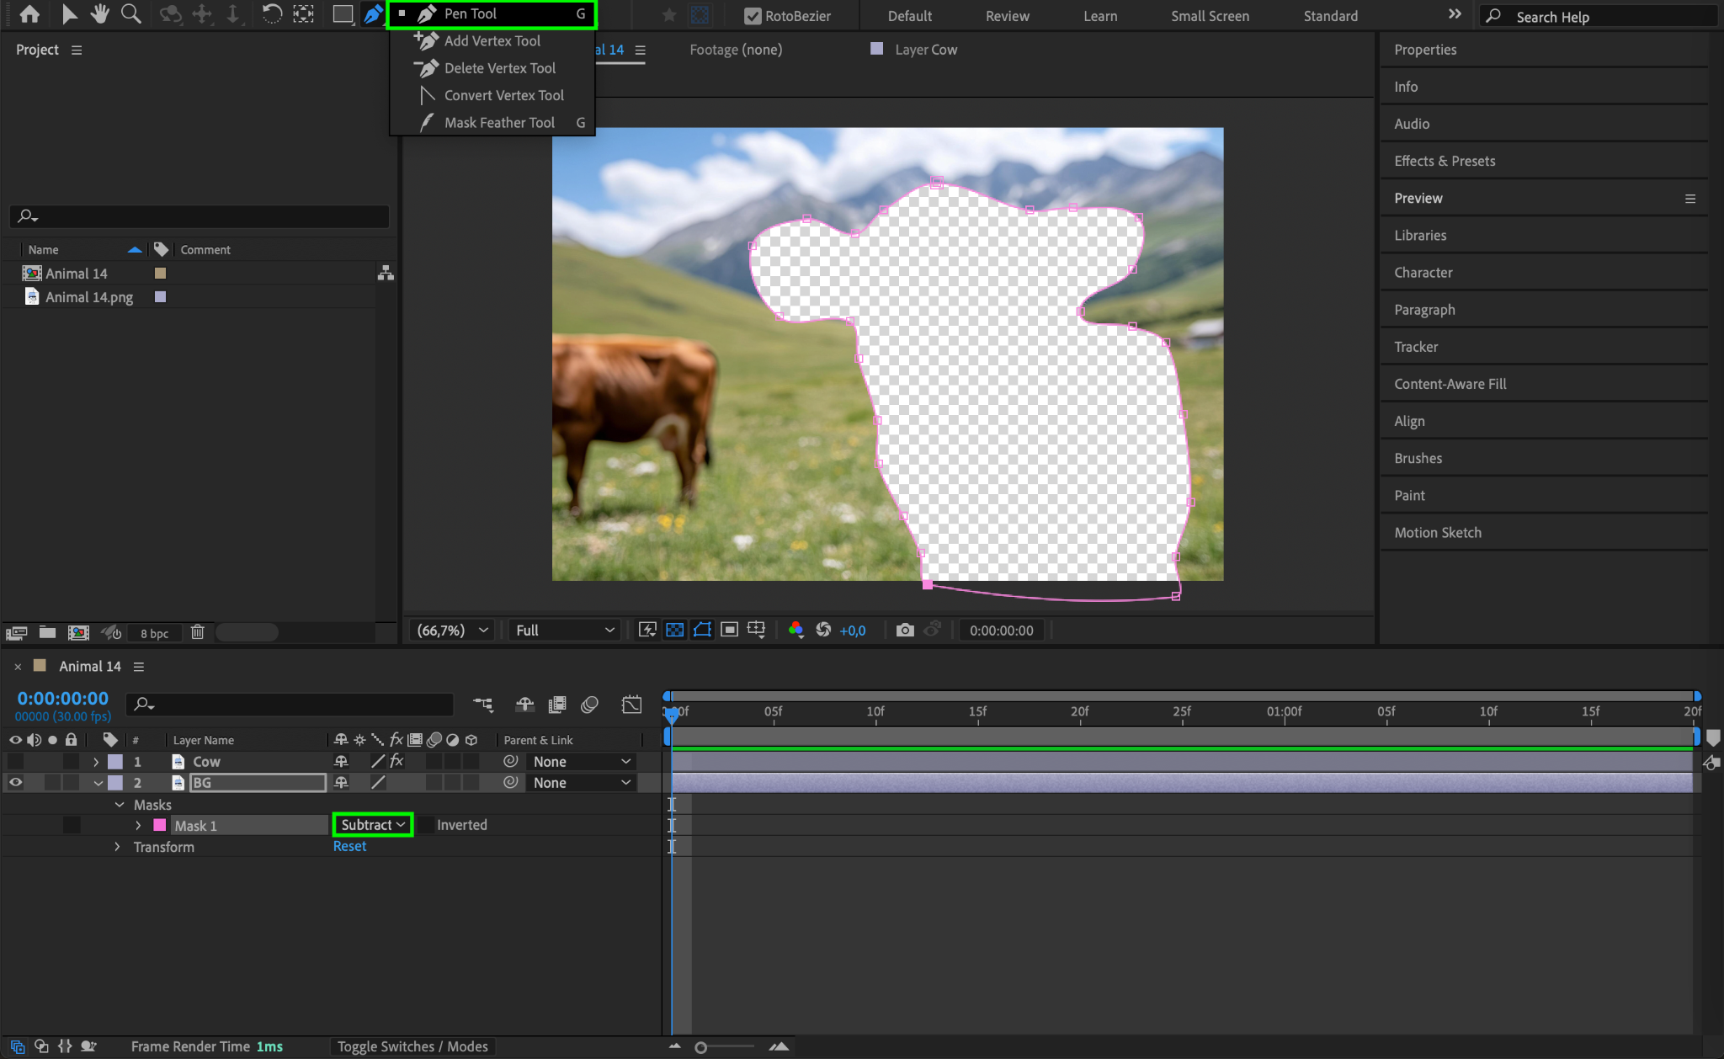
Task: Delete selected item with trash icon
Action: coord(198,632)
